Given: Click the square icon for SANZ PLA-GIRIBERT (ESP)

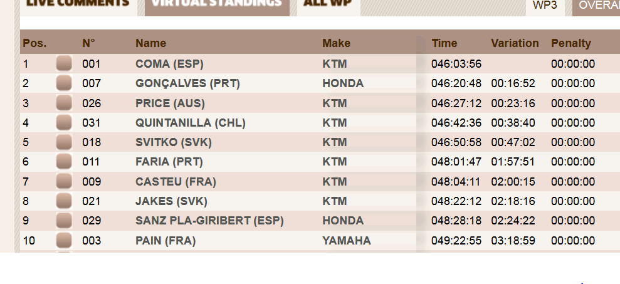Looking at the screenshot, I should (64, 221).
